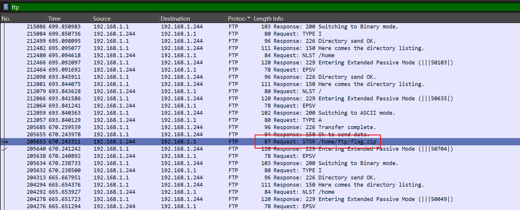Select the STOR /home/ftp/flag.zip request packet
520x210 pixels.
324,142
